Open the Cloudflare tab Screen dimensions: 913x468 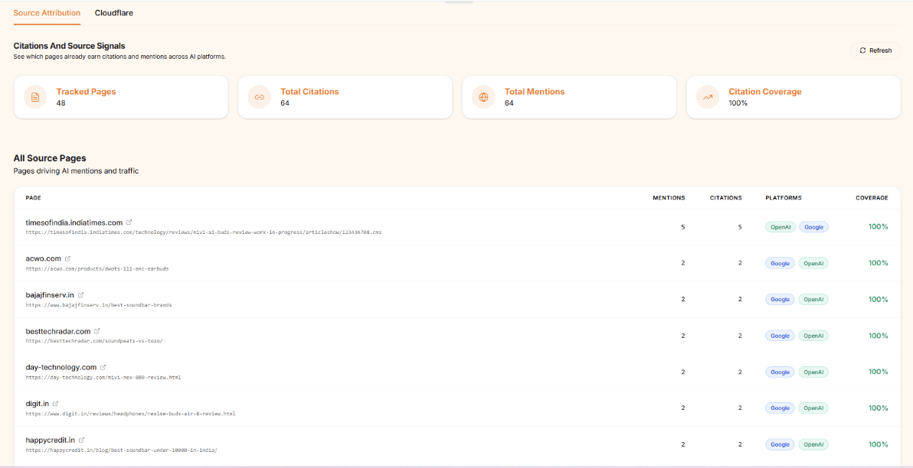[x=113, y=13]
